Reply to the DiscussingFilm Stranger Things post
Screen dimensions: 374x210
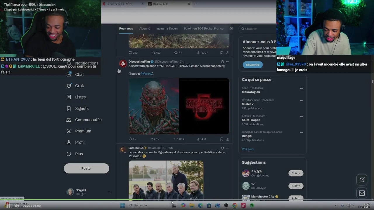pos(132,139)
